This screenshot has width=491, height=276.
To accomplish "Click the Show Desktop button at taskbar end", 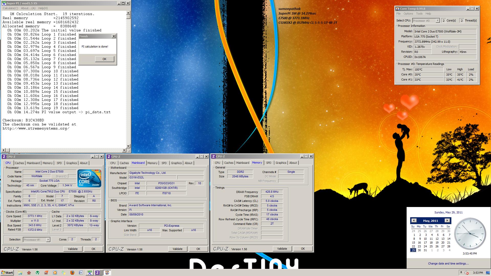I will 488,273.
